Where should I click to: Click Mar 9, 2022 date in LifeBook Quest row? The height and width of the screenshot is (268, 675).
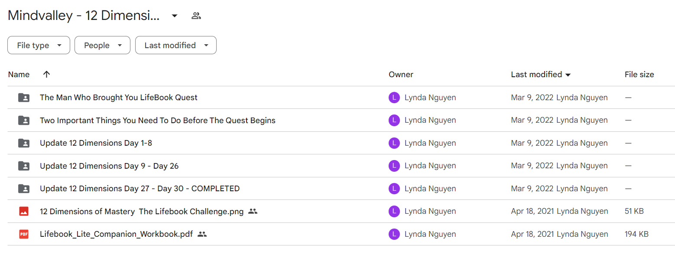point(532,98)
